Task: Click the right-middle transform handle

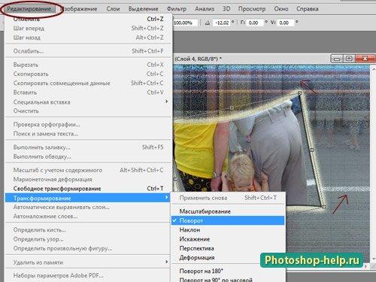Action: 312,150
